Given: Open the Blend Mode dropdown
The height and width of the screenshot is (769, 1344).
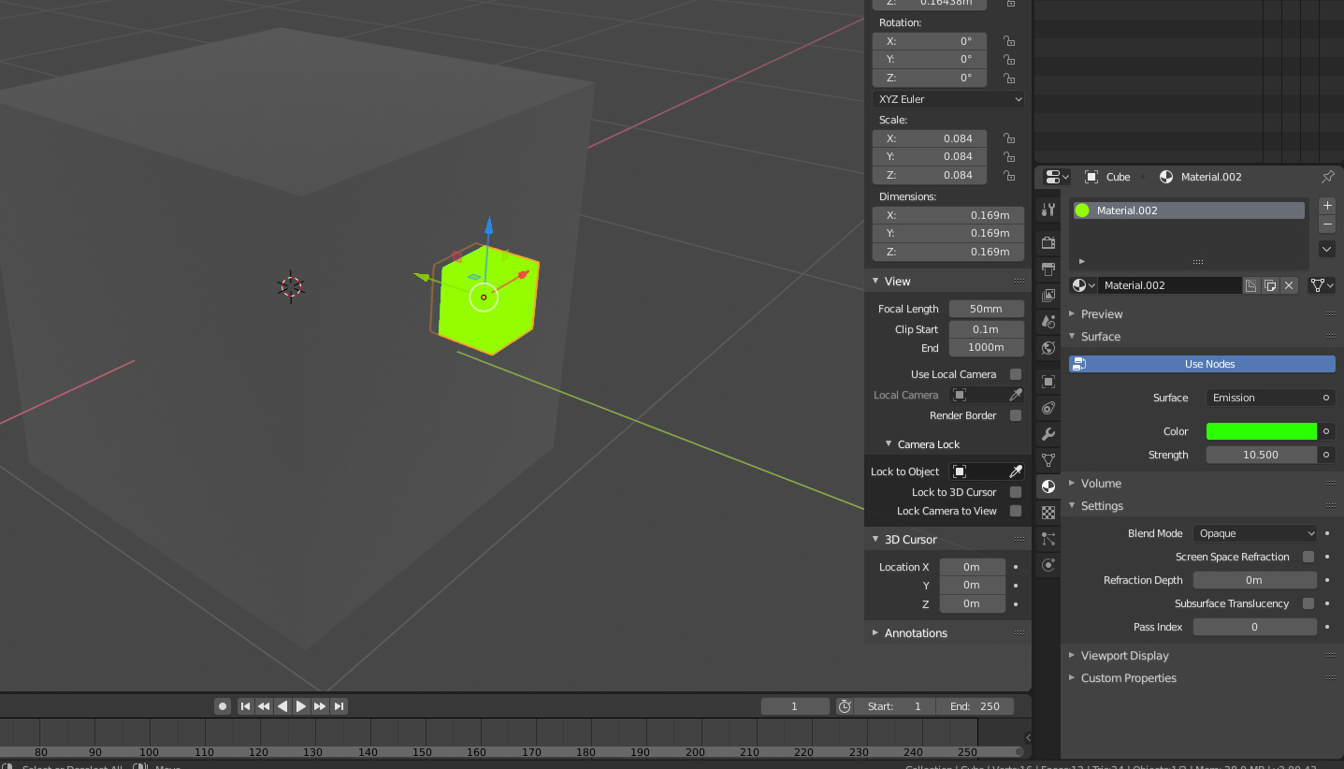Looking at the screenshot, I should (1254, 532).
